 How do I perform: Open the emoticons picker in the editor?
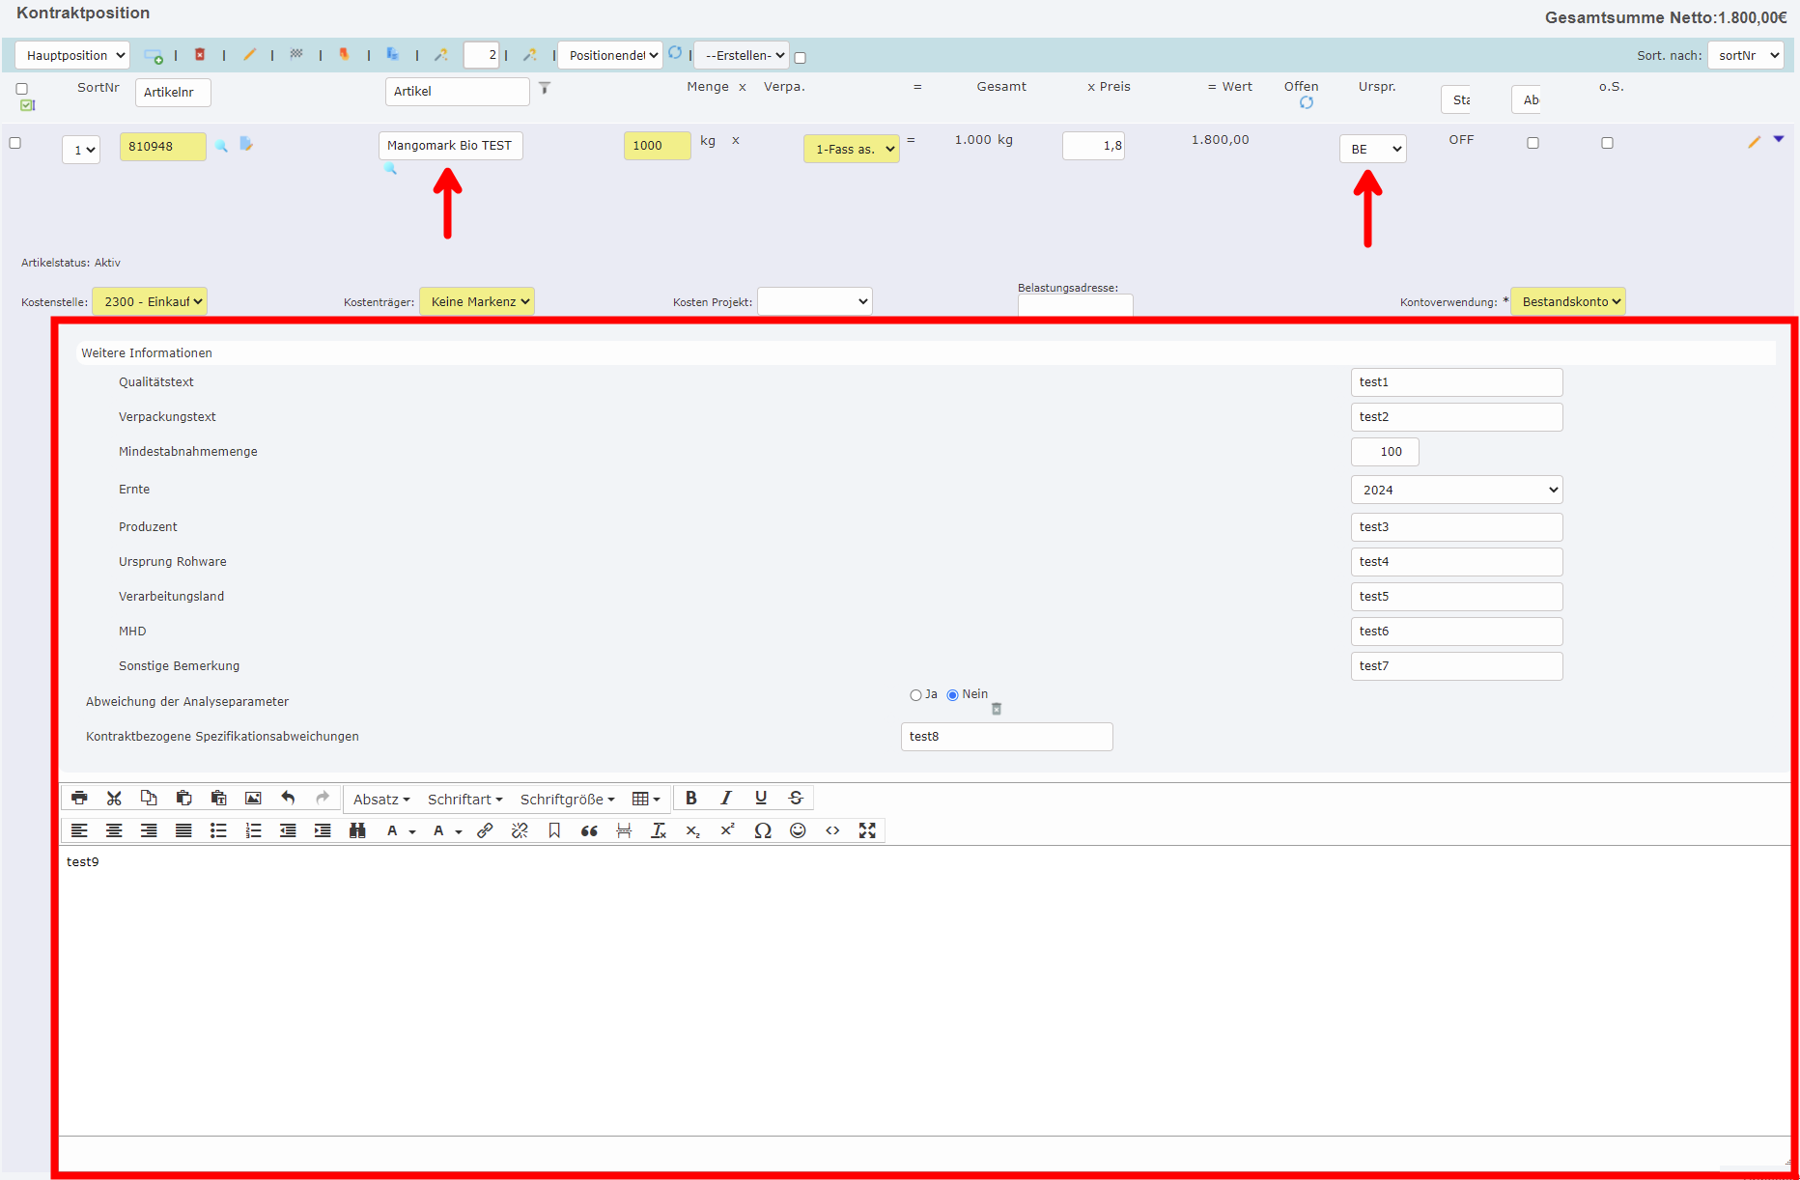pos(798,830)
